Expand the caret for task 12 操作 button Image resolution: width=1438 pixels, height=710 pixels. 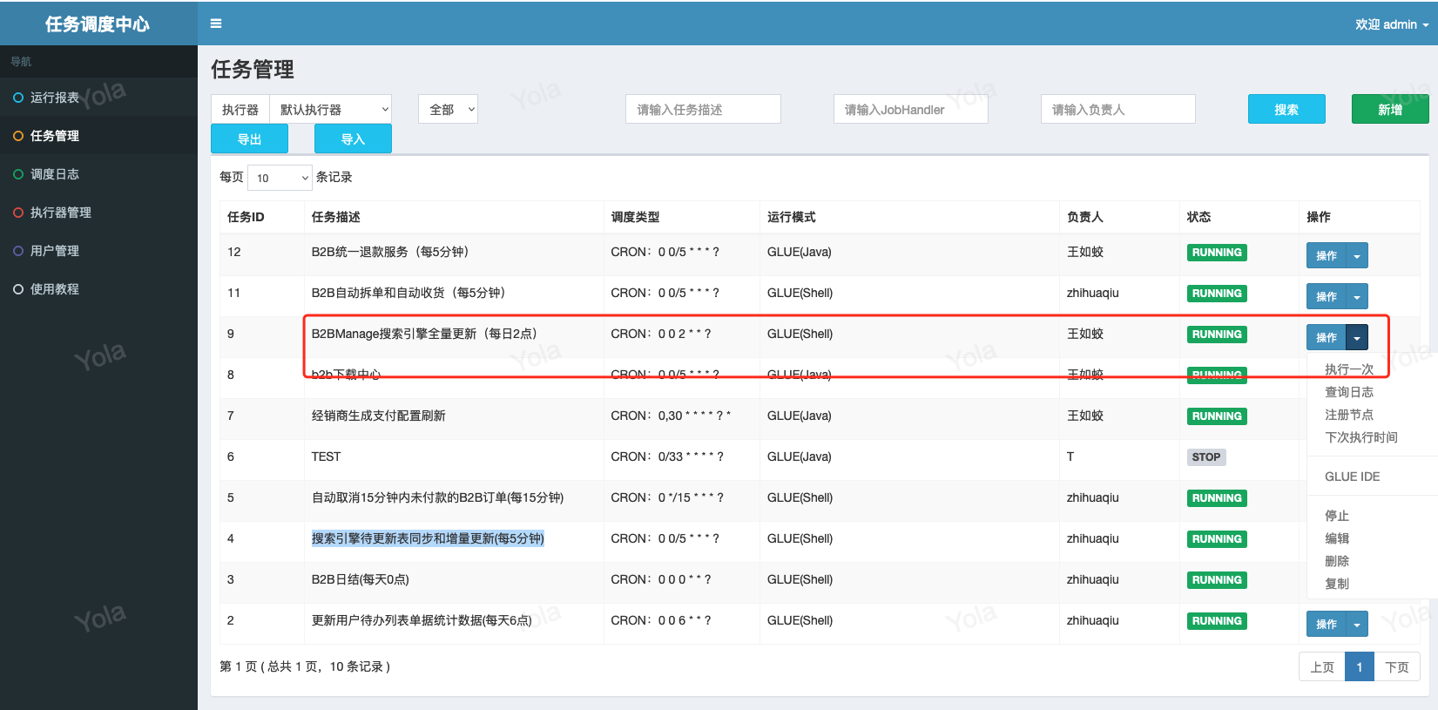point(1357,256)
